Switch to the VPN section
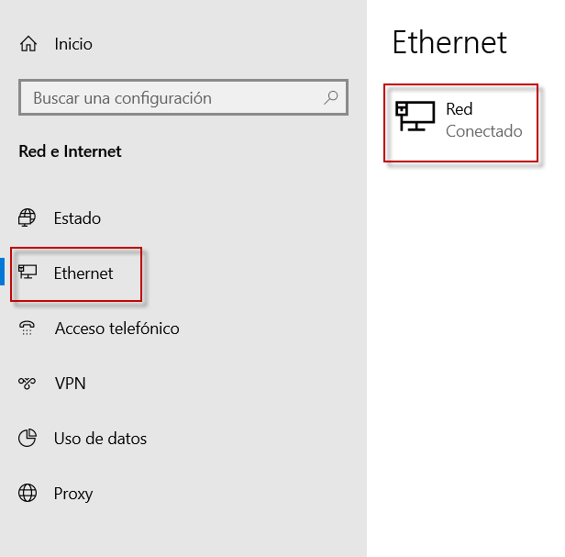Screen dimensions: 565x557 click(71, 384)
